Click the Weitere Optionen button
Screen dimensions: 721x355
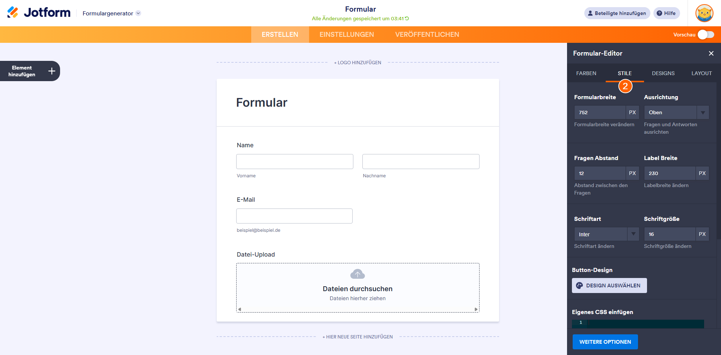[x=605, y=342]
